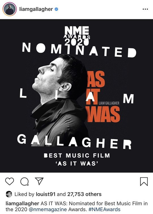The height and width of the screenshot is (214, 153).
Task: Open the @nmemagazine mention
Action: tap(48, 209)
